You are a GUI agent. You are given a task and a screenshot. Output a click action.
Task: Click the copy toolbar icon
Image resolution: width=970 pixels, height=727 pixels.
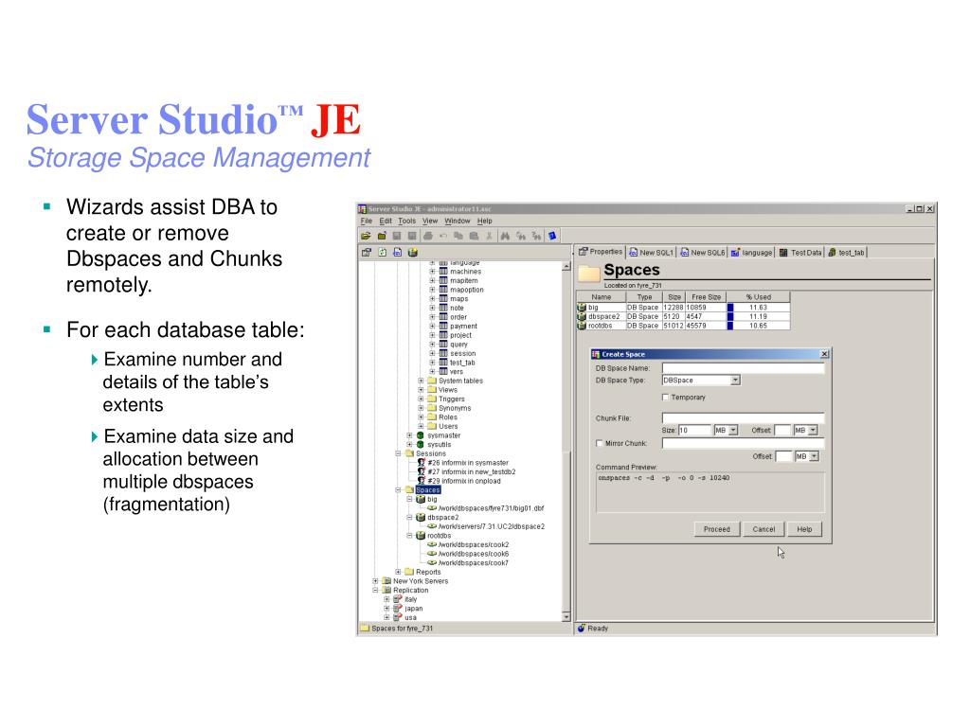point(458,236)
